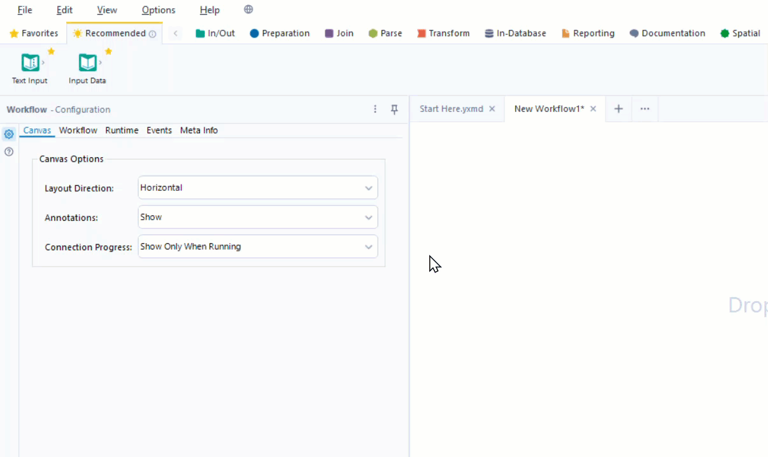Screen dimensions: 768x457
Task: Select the Text Input tool
Action: [30, 68]
